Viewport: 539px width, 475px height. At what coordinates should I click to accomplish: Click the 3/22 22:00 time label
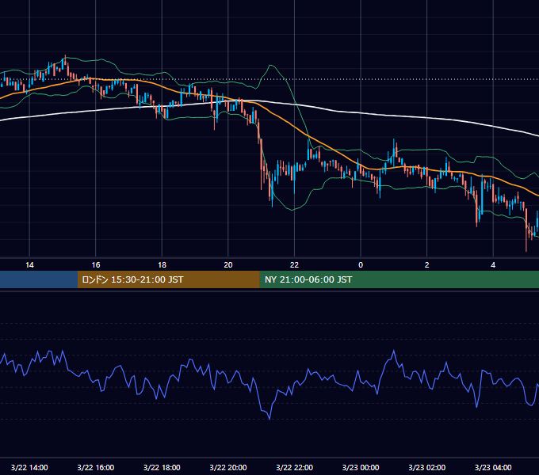pos(294,467)
